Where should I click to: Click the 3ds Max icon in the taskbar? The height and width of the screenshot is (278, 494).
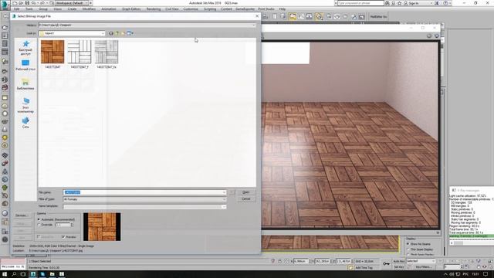tap(33, 274)
